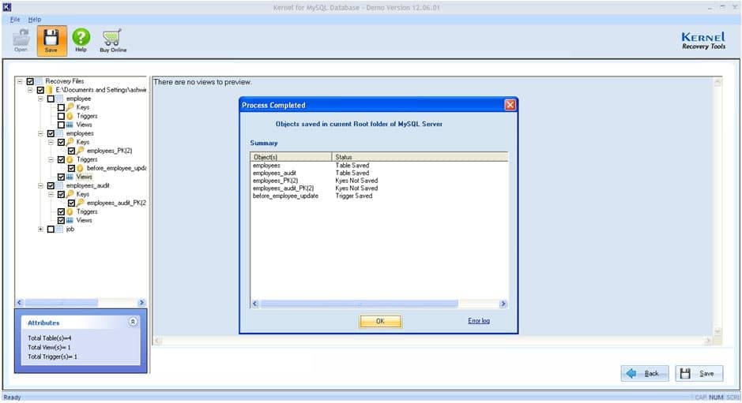Check the employee Triggers checkbox
The width and height of the screenshot is (742, 403).
(x=61, y=116)
